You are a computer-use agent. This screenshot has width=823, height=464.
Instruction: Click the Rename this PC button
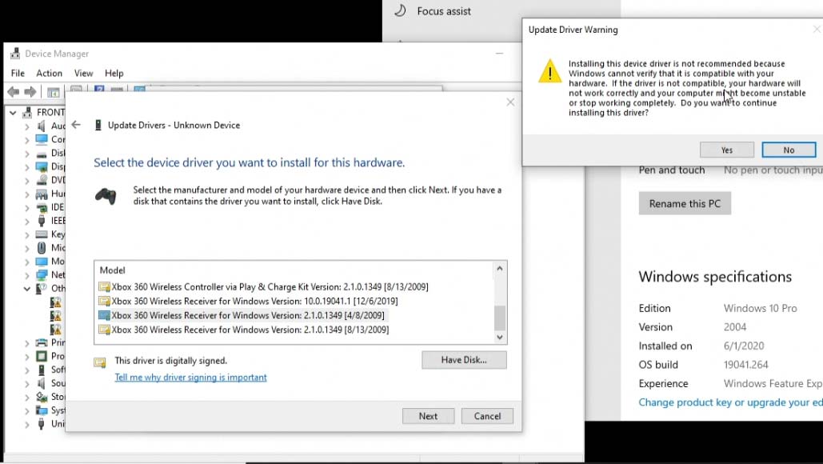[x=685, y=204]
